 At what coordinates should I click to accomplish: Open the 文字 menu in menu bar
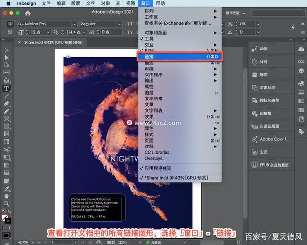point(90,3)
